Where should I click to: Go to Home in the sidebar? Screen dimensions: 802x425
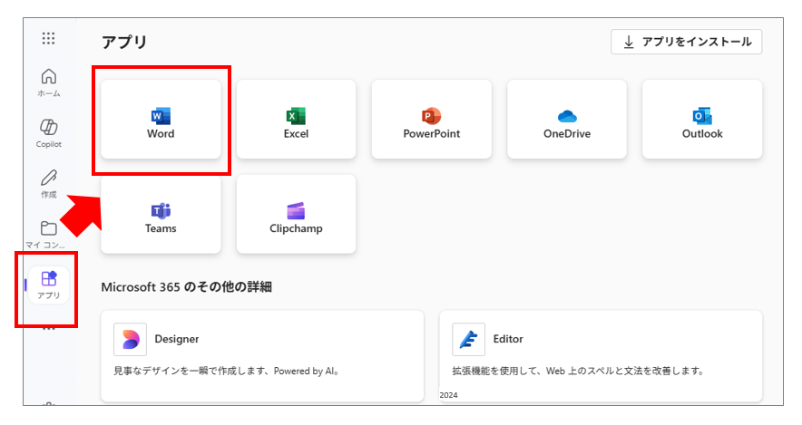click(x=49, y=82)
